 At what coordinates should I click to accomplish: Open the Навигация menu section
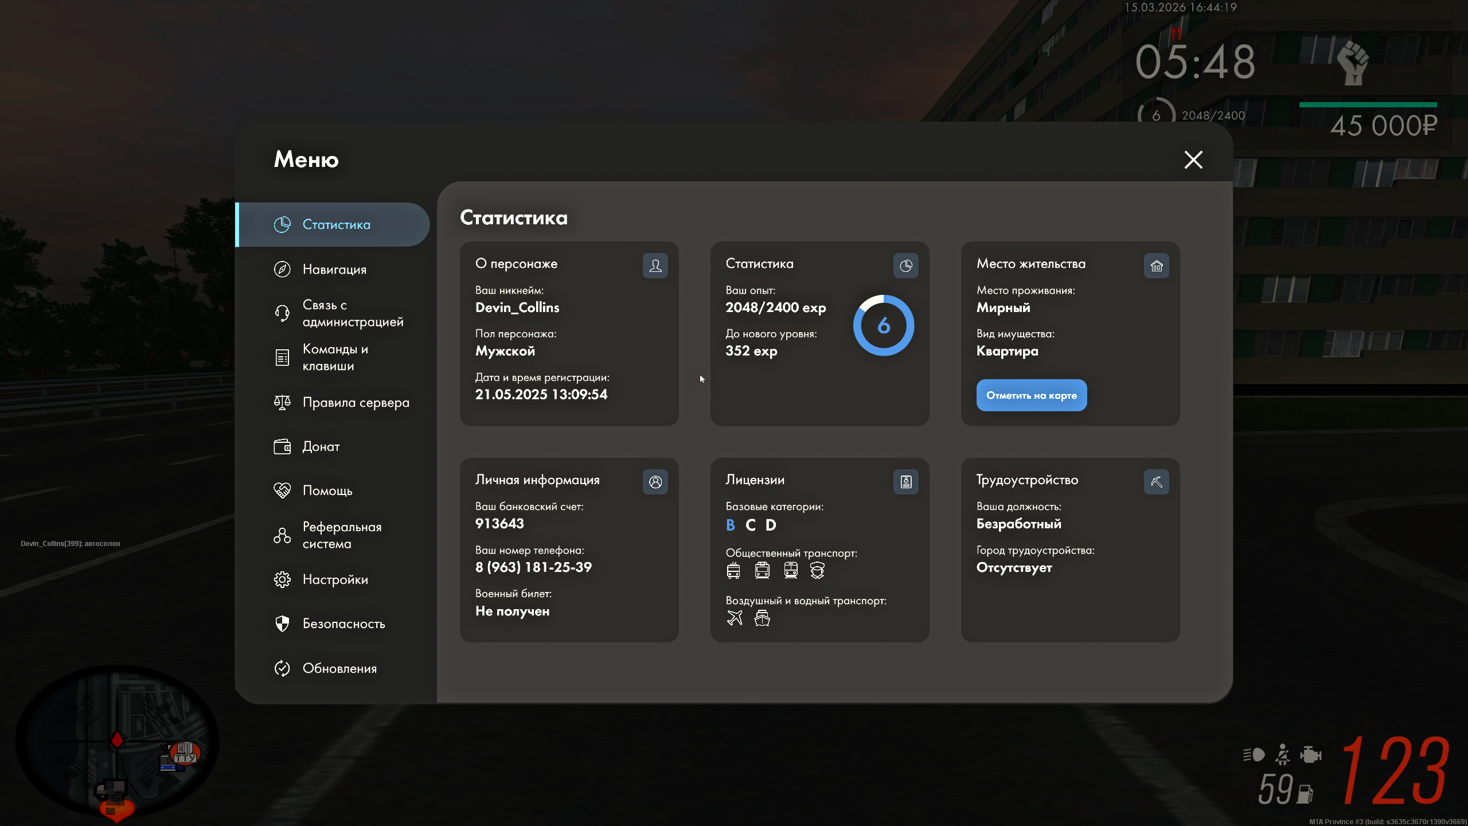[x=334, y=269]
